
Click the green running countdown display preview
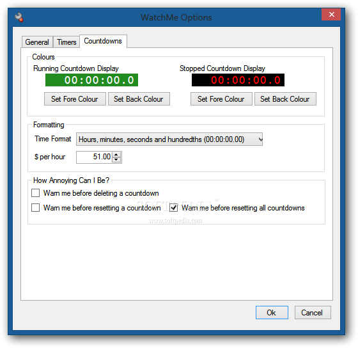coord(91,80)
